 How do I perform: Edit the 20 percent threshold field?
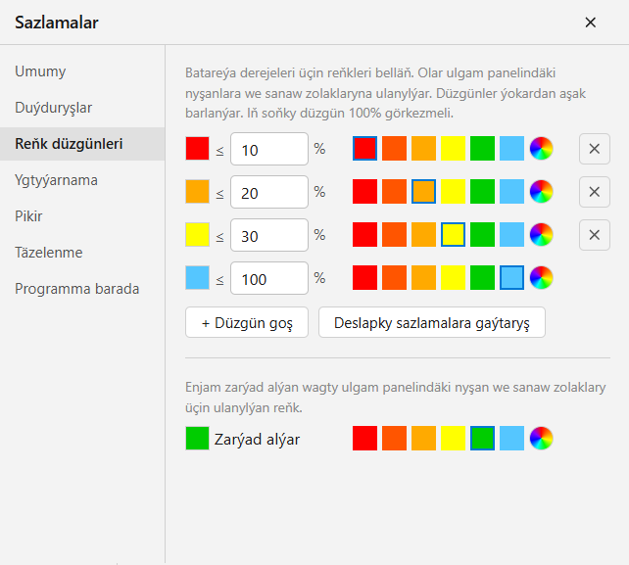[269, 192]
